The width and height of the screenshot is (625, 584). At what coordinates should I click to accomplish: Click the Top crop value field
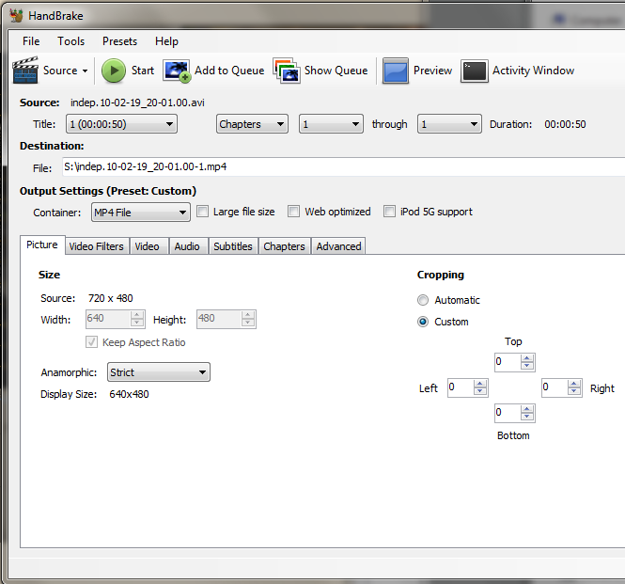click(x=508, y=362)
